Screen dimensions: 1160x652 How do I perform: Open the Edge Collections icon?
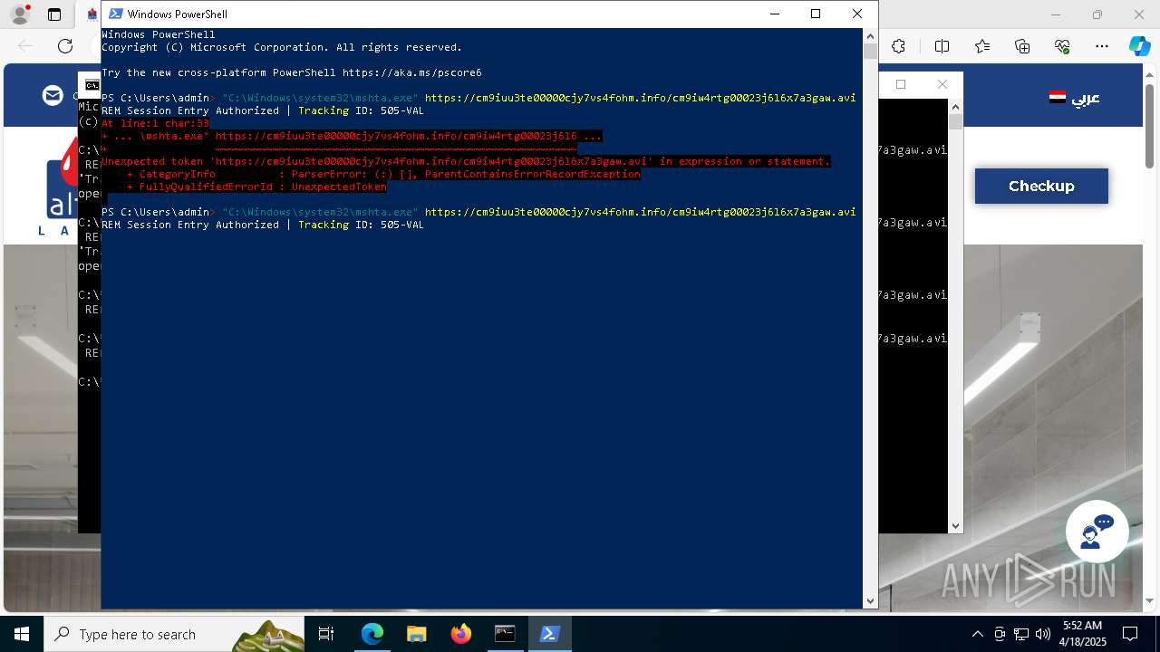[x=1022, y=46]
